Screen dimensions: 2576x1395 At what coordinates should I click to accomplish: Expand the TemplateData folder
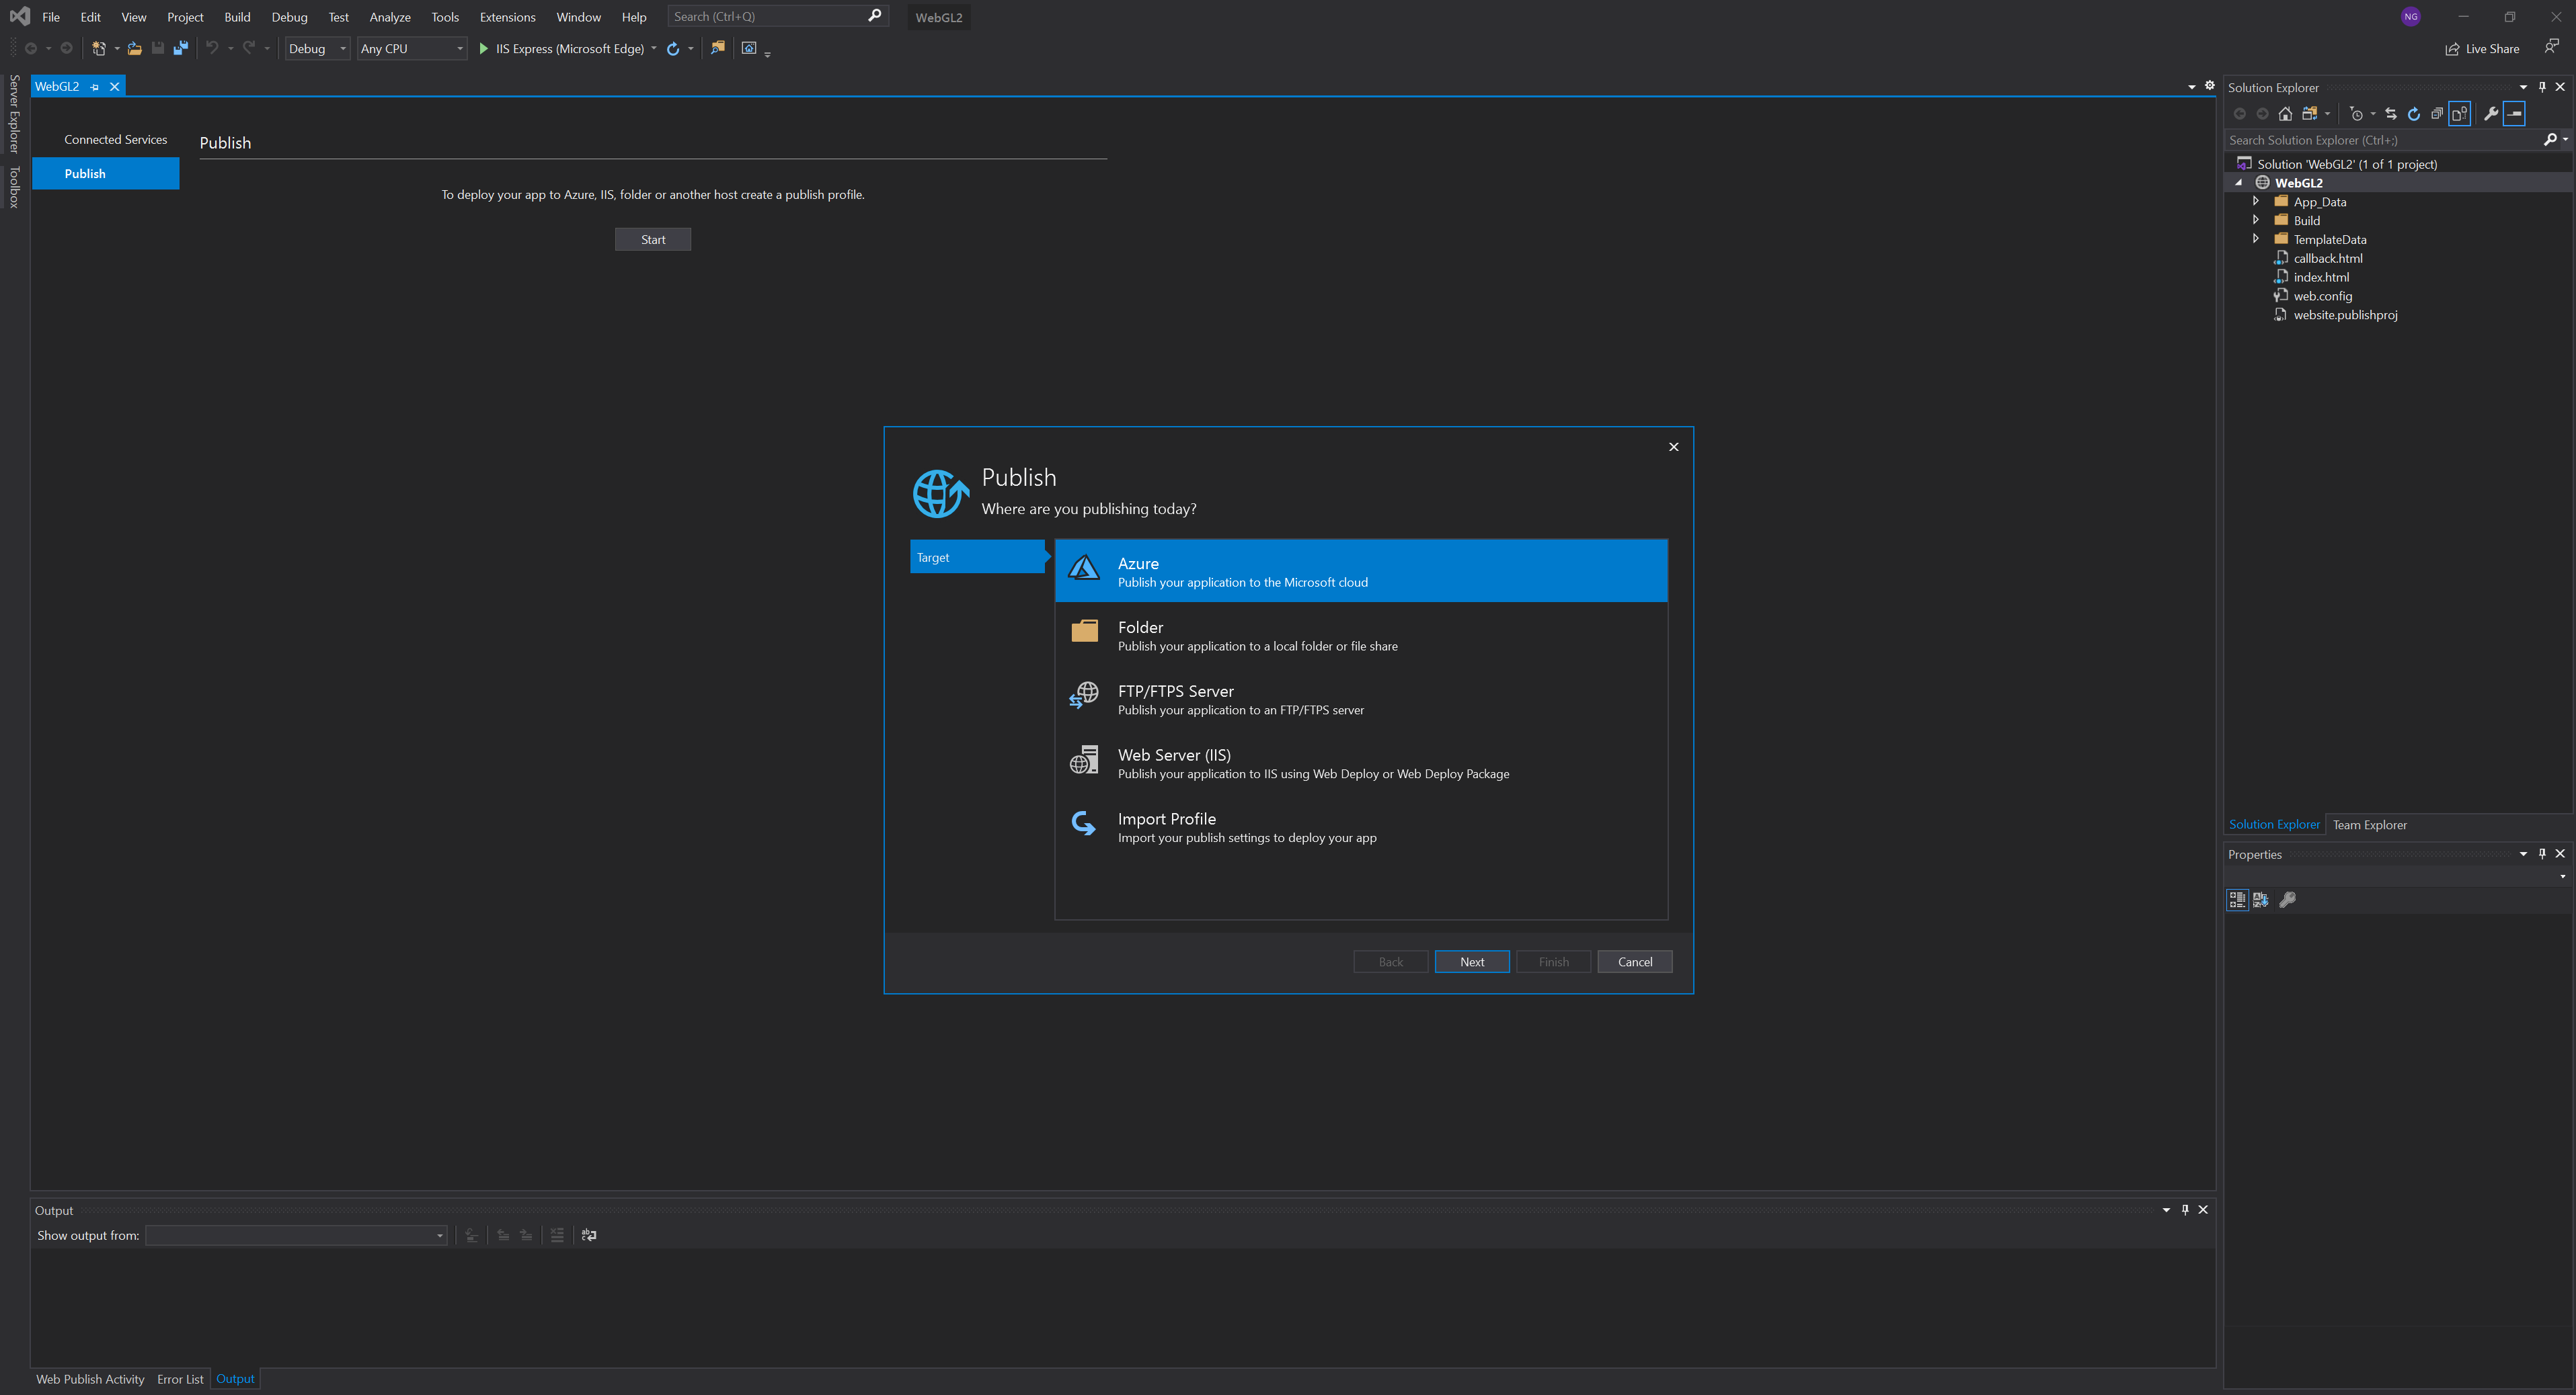[x=2256, y=239]
